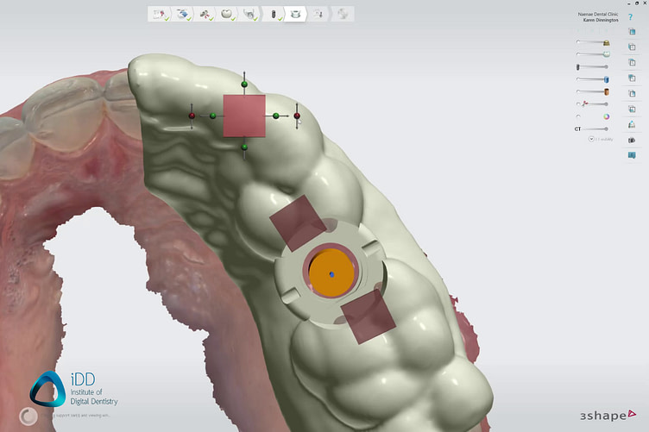Viewport: 649px width, 432px height.
Task: Click the blue chat icon at sidebar bottom
Action: (632, 155)
